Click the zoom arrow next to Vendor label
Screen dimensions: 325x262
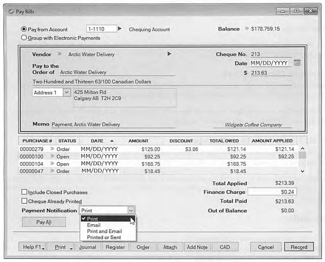(x=60, y=54)
